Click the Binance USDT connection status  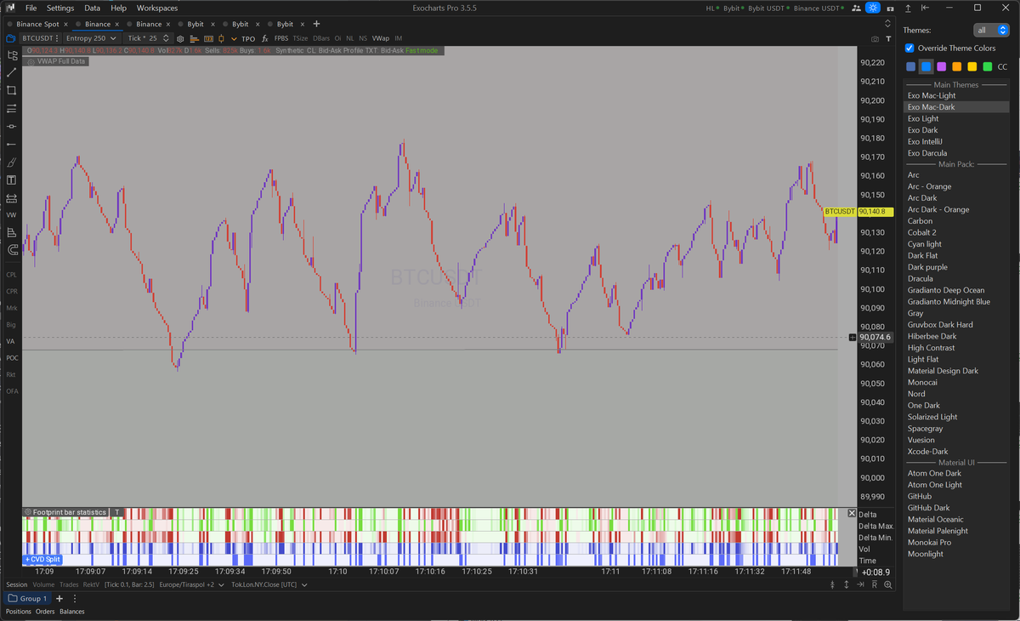tap(818, 8)
